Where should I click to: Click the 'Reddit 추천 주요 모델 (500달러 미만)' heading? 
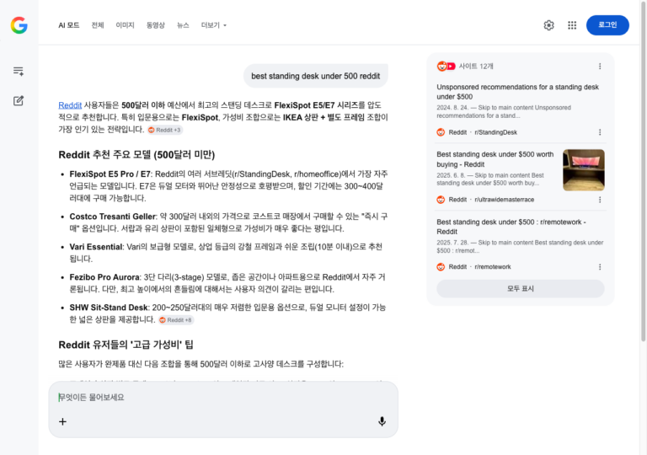pos(136,155)
